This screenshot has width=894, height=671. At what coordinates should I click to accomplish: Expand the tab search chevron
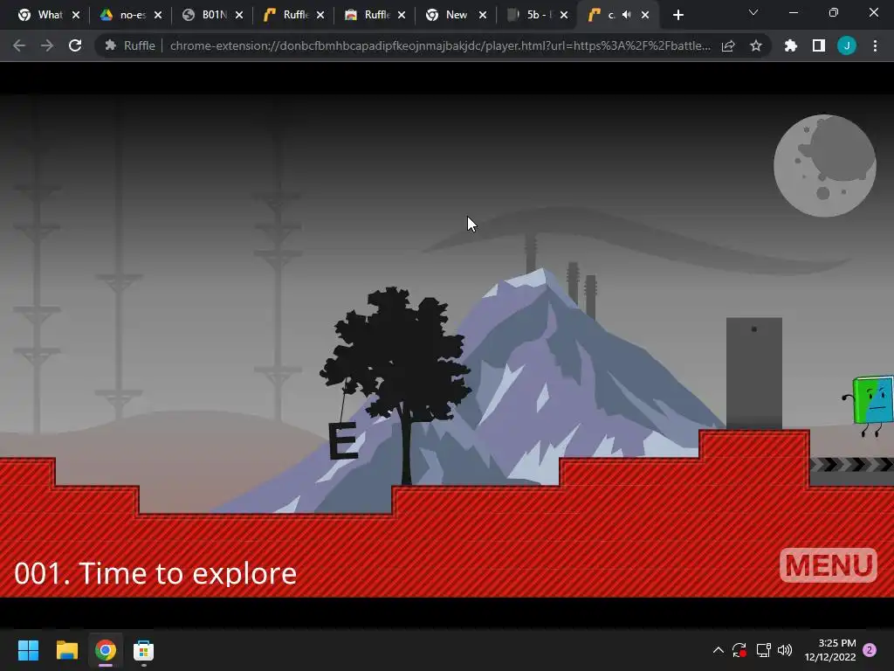(x=753, y=12)
